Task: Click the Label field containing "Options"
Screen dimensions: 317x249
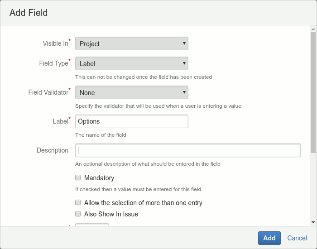Action: point(131,121)
